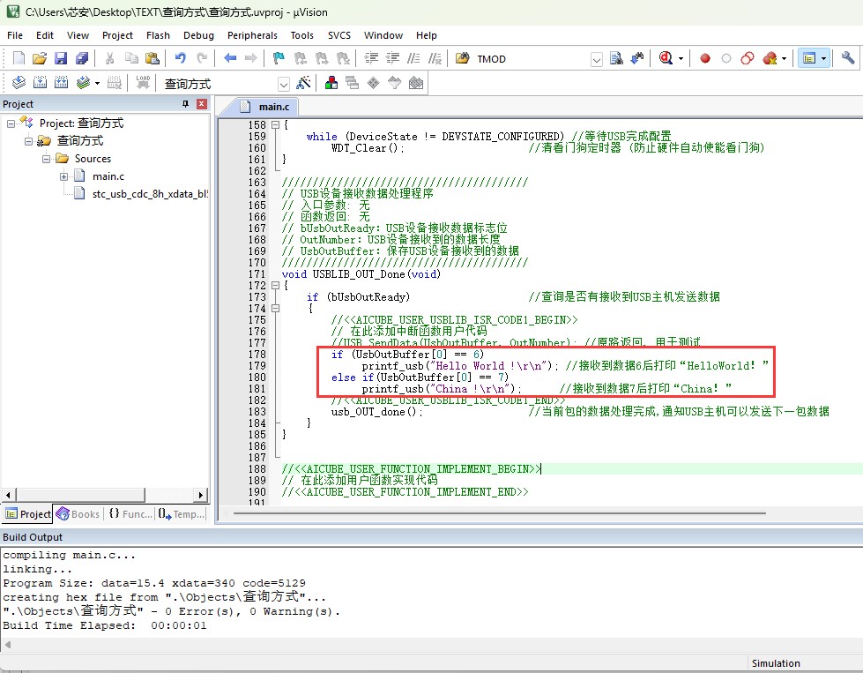Start debug session with magnifier d icon
This screenshot has width=863, height=673.
coord(666,58)
